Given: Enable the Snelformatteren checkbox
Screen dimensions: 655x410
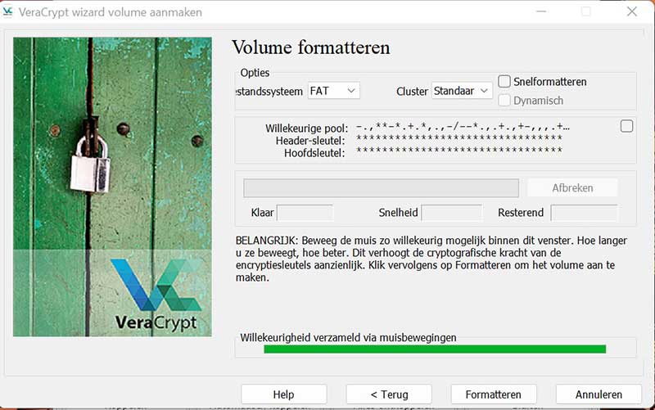Looking at the screenshot, I should point(504,81).
